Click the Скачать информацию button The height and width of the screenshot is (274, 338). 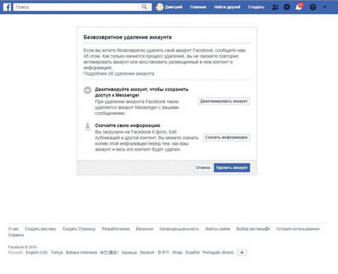[x=226, y=137]
